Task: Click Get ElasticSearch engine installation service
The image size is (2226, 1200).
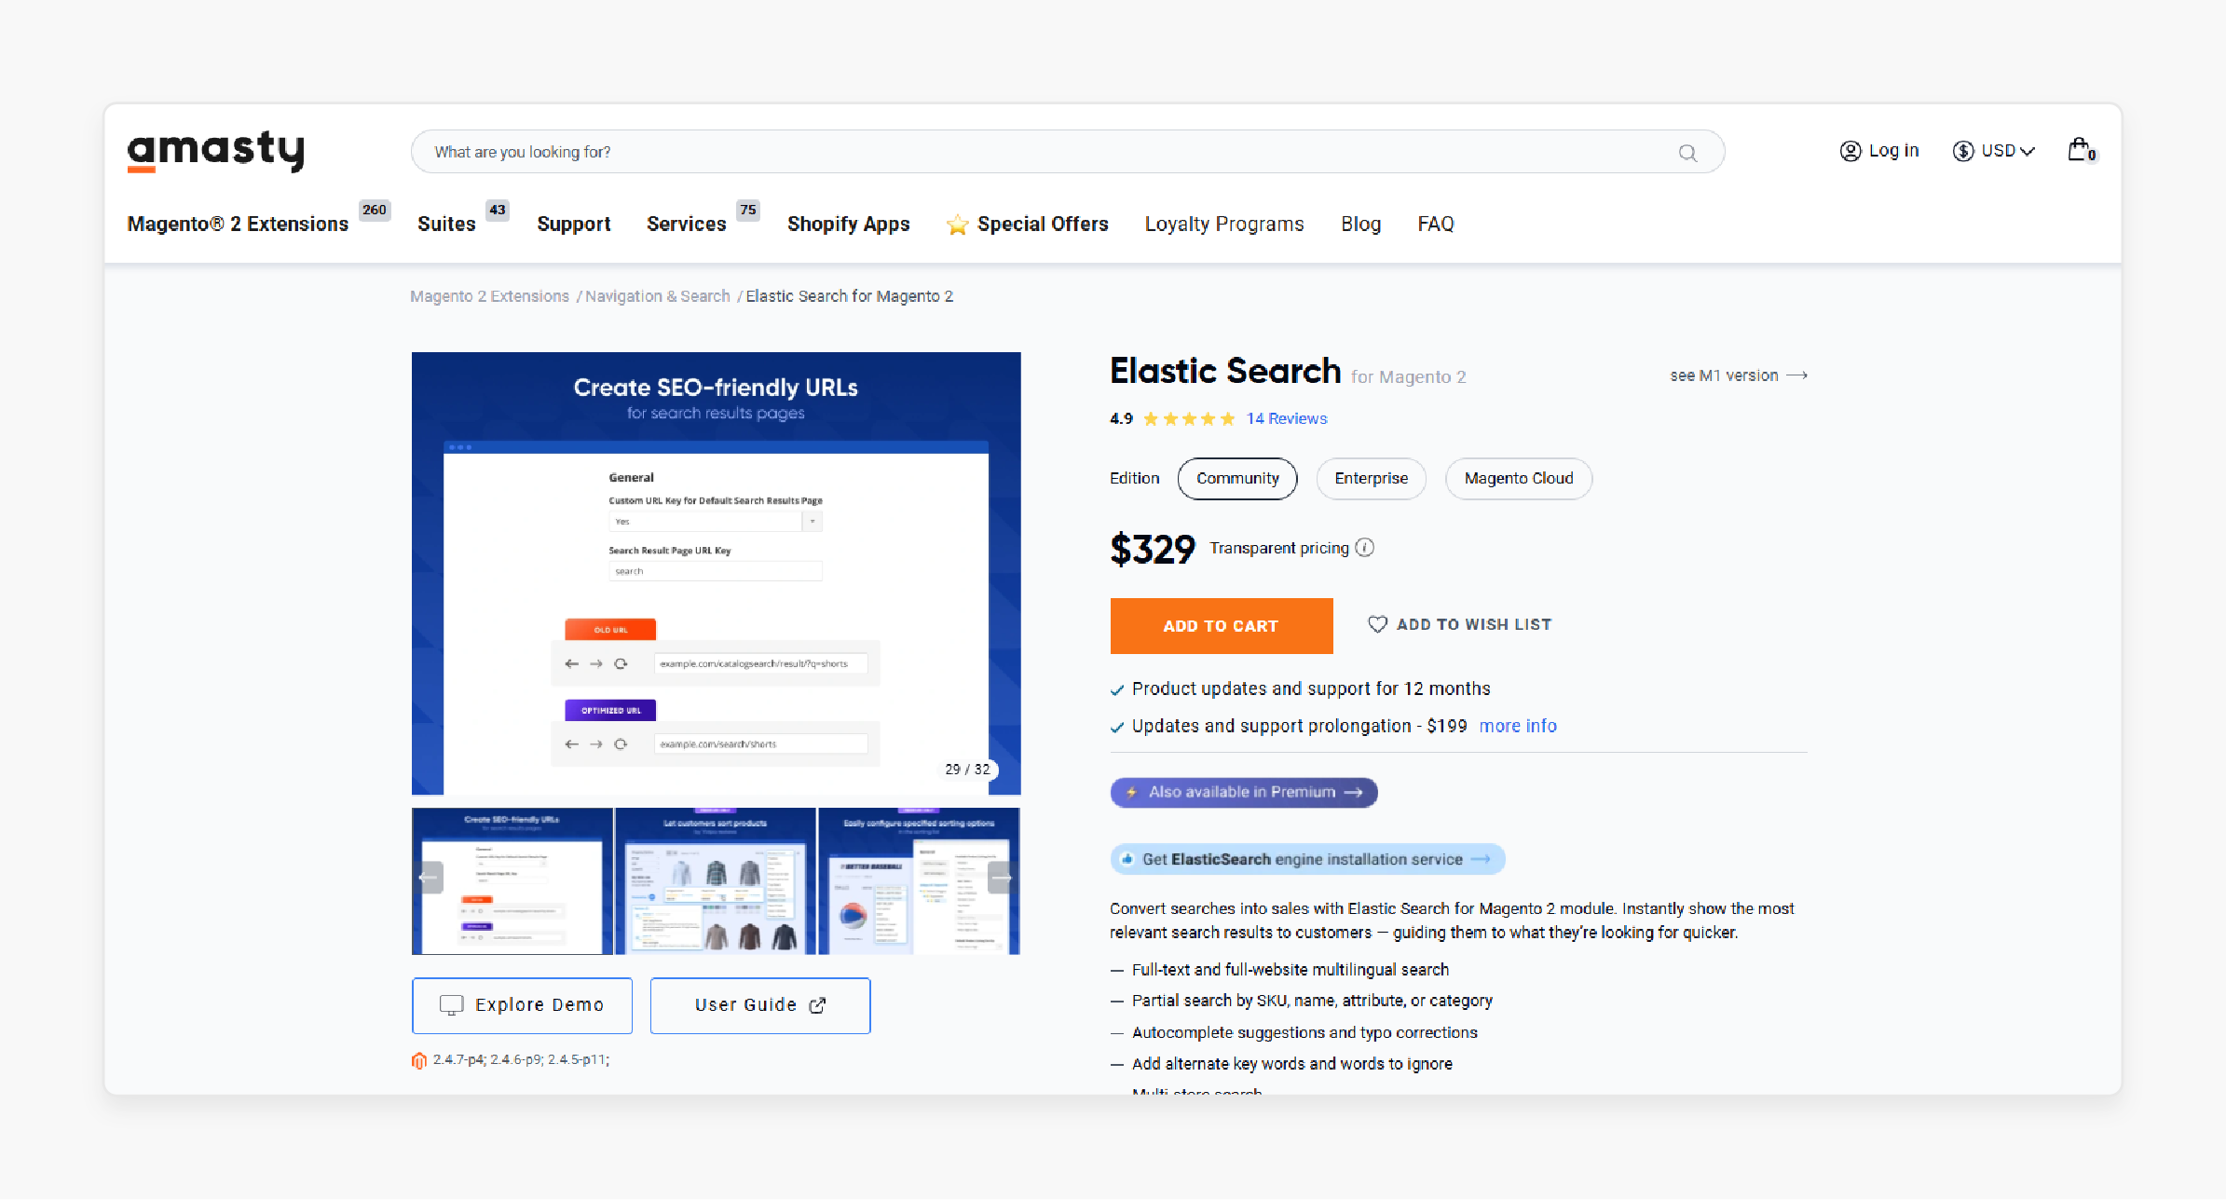Action: pyautogui.click(x=1306, y=859)
